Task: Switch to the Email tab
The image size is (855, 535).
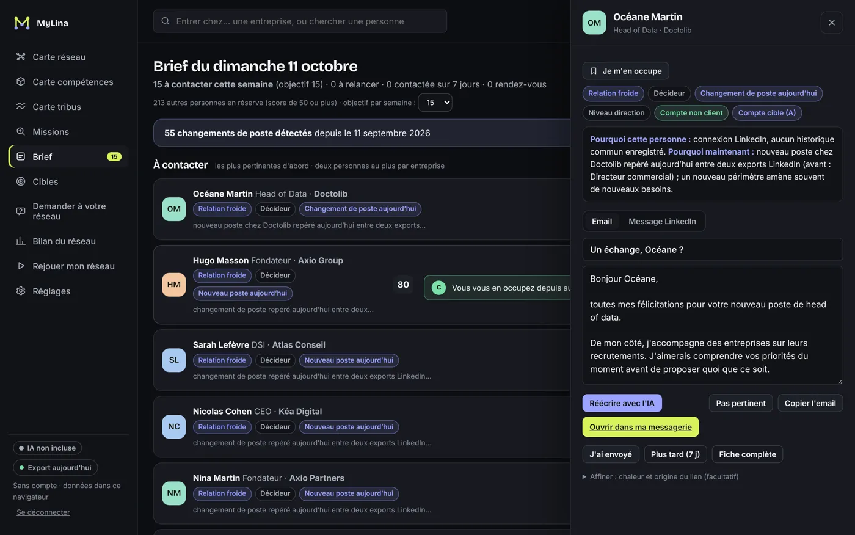Action: tap(602, 222)
